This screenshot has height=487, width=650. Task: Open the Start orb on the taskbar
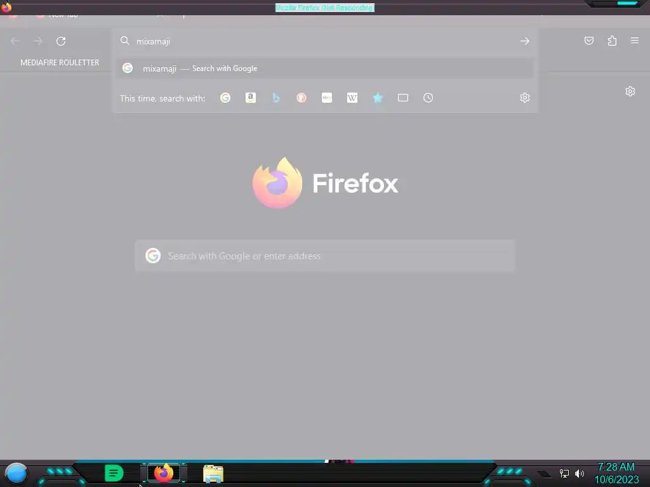click(16, 473)
